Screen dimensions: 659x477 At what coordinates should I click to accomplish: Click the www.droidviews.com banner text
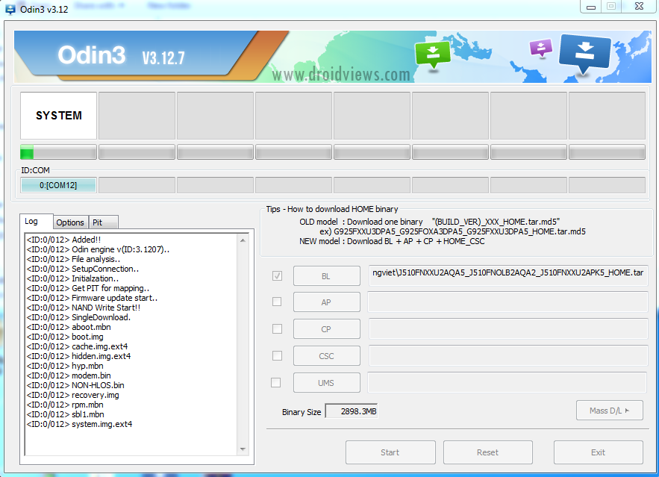341,75
